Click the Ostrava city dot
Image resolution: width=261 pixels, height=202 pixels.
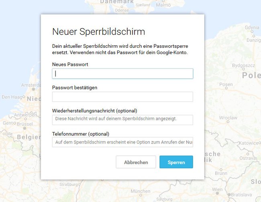248,154
